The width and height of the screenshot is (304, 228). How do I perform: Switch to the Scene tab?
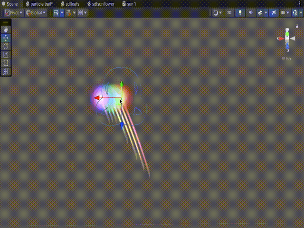[9, 4]
